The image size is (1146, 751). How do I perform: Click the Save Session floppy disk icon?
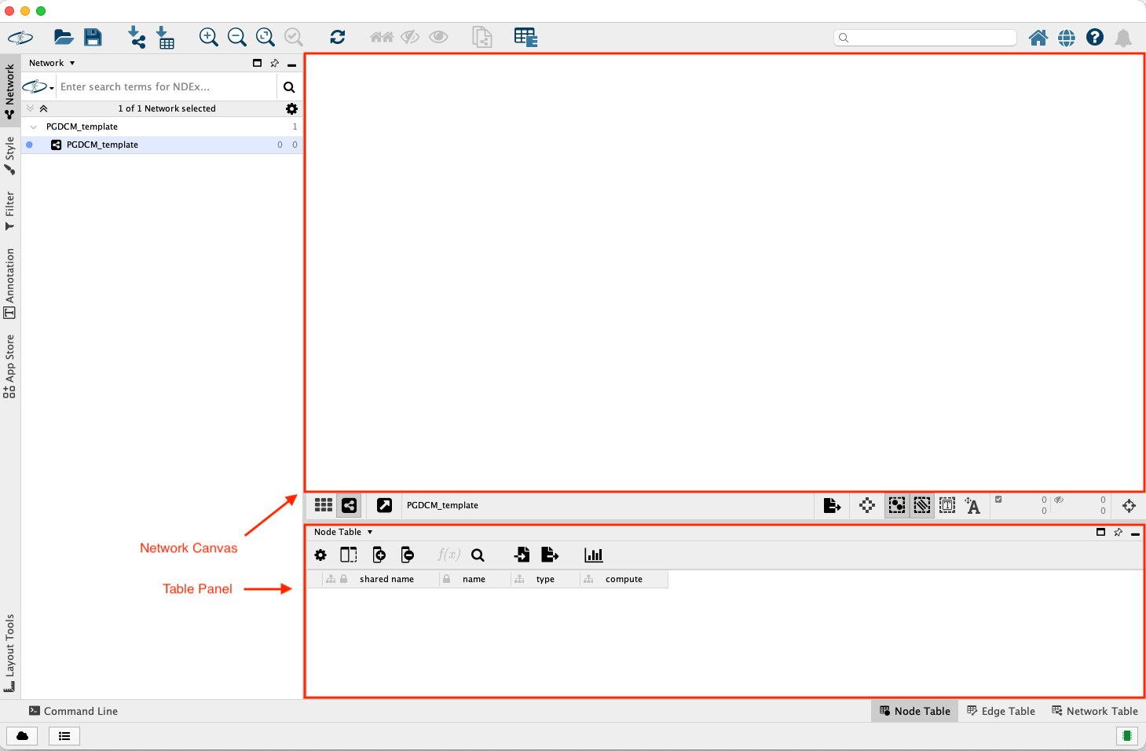coord(93,37)
